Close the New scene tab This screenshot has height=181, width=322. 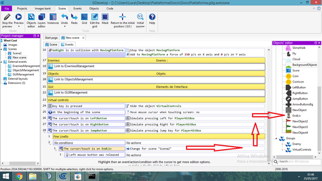coord(83,38)
